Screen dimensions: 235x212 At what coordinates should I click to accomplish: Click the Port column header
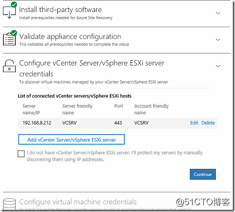pos(119,106)
